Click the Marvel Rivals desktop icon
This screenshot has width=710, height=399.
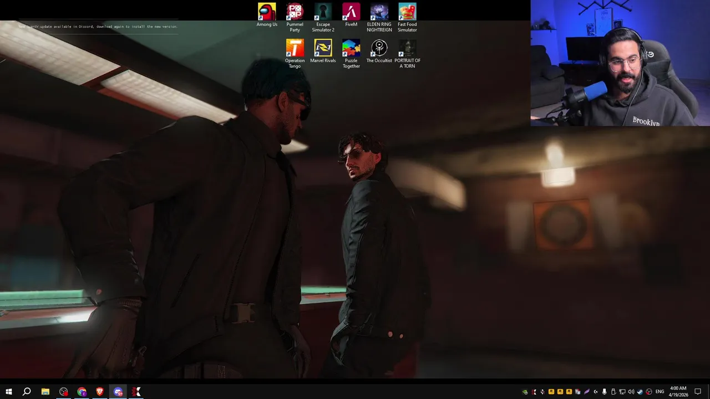pyautogui.click(x=323, y=51)
